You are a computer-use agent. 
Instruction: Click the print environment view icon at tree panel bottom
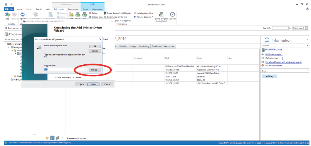52,138
